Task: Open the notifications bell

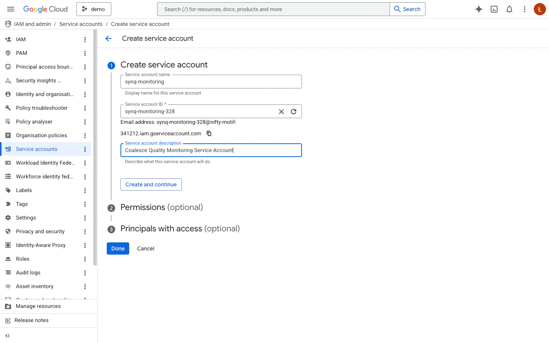Action: click(x=509, y=9)
